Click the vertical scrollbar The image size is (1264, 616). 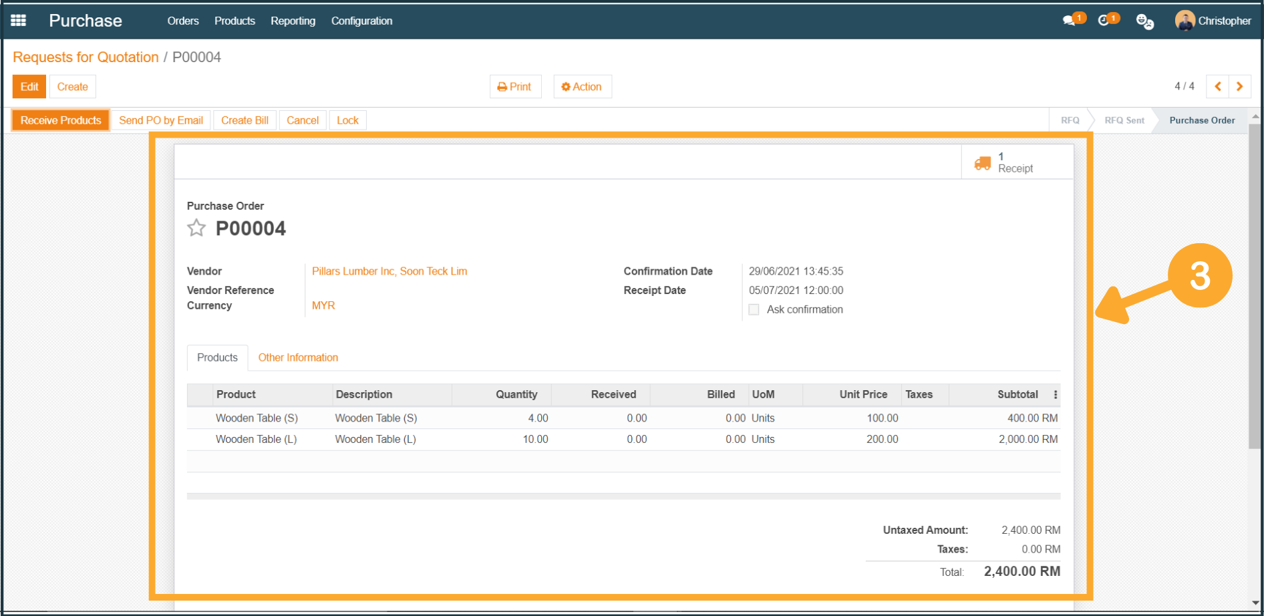pyautogui.click(x=1255, y=287)
